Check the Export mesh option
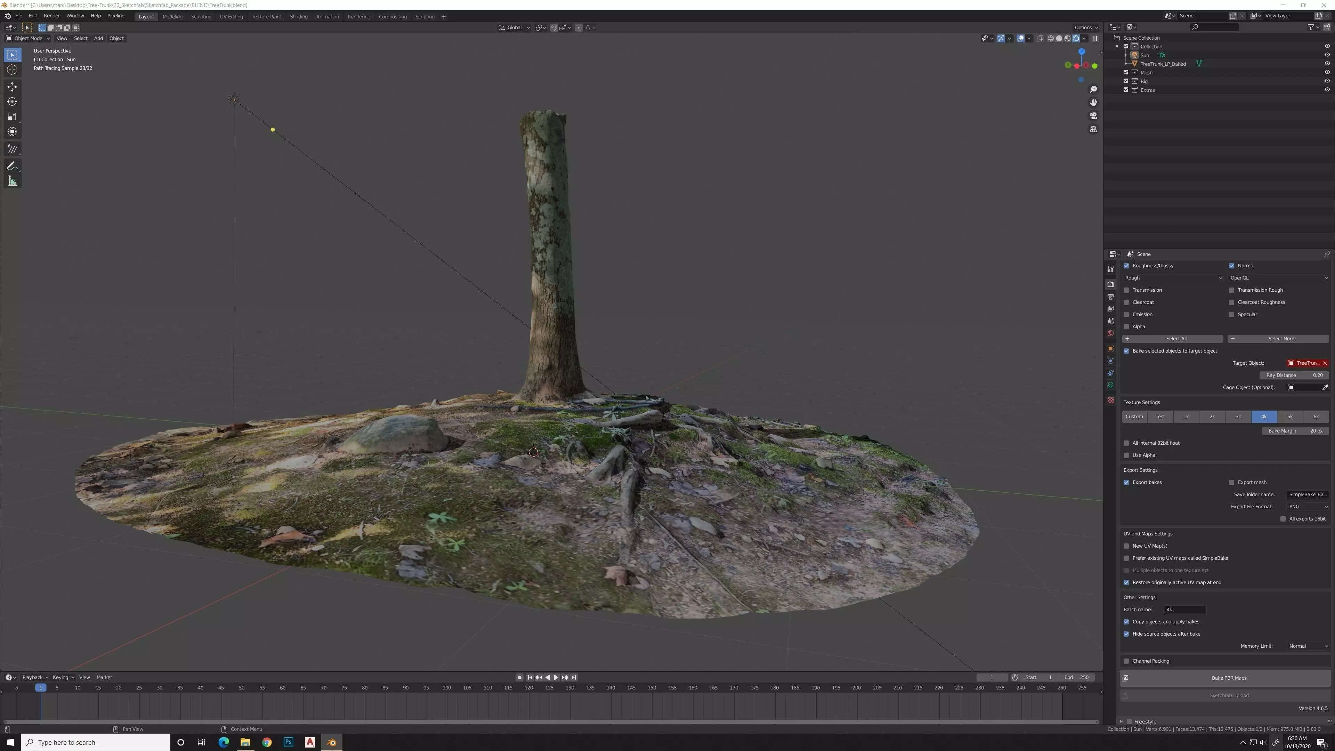 coord(1231,483)
